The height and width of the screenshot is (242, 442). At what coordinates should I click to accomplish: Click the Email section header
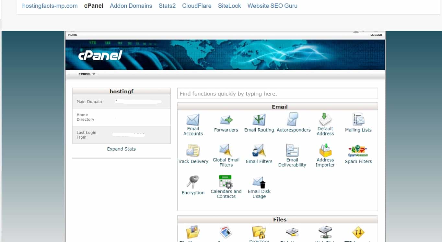click(277, 107)
